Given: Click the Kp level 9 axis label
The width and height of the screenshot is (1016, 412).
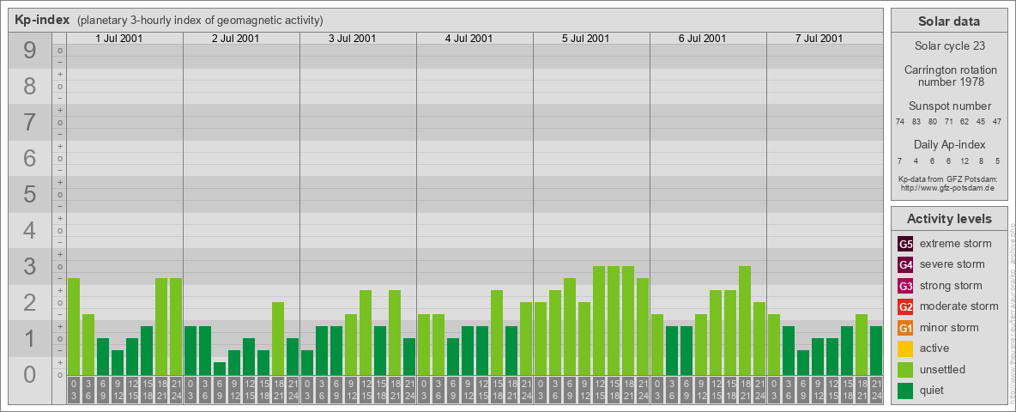Looking at the screenshot, I should click(30, 51).
